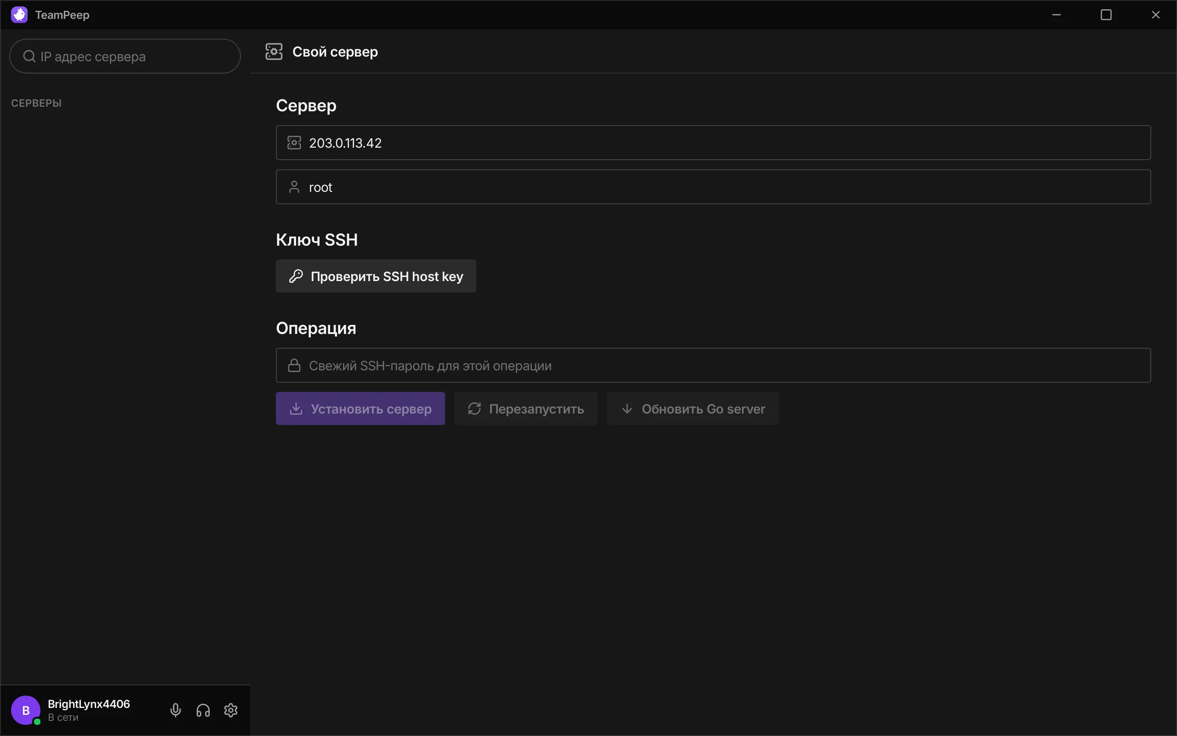Click the Сервер section heading
Viewport: 1177px width, 736px height.
306,106
